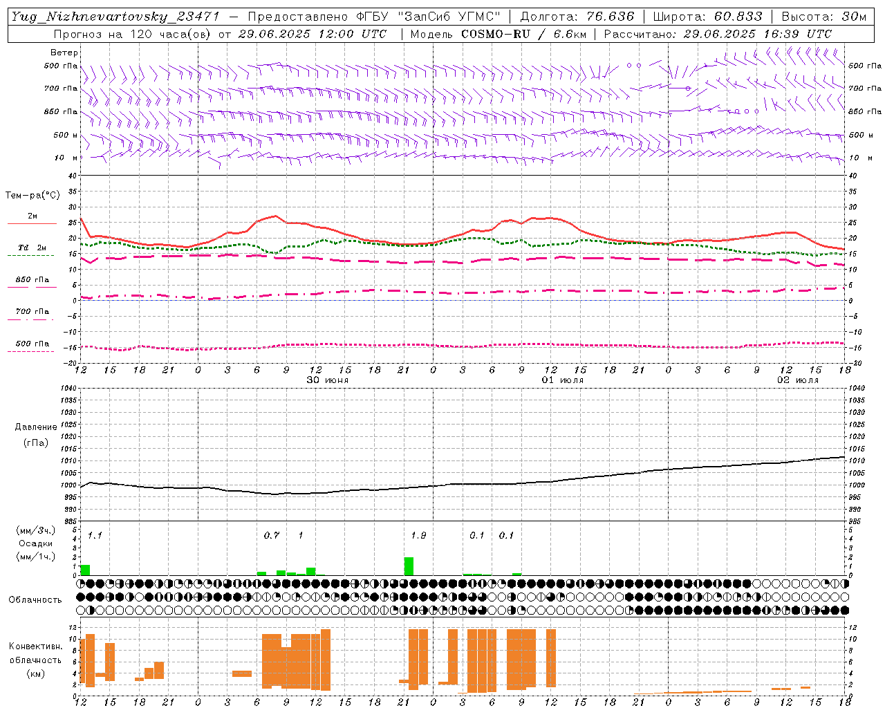This screenshot has height=708, width=885.
Task: Click the (км) unit label for convective cloud
Action: tap(35, 673)
